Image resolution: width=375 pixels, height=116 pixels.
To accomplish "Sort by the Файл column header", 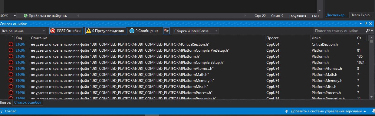I will pyautogui.click(x=333, y=38).
